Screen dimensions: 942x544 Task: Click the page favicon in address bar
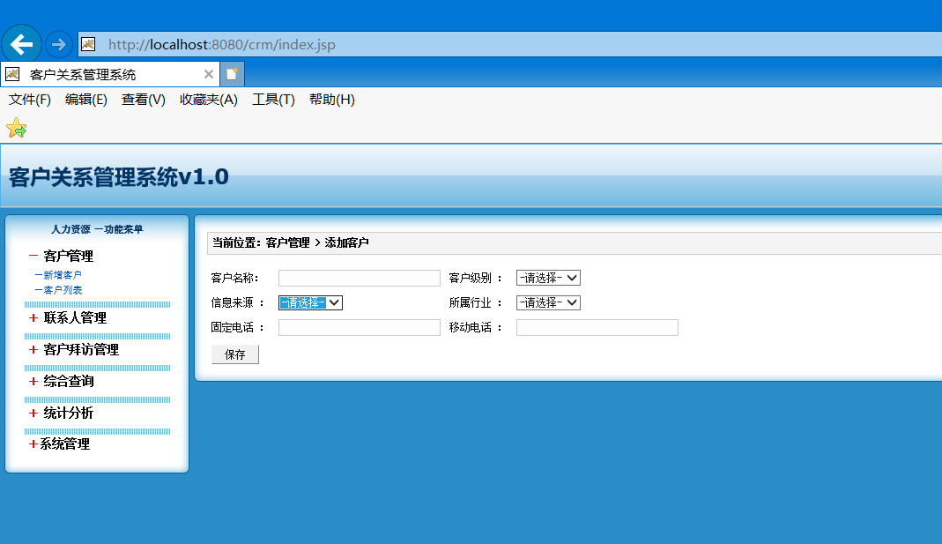pyautogui.click(x=88, y=44)
